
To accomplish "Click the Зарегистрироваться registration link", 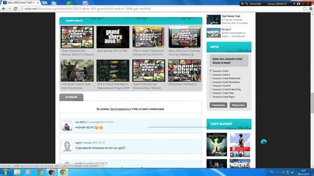I will 121,109.
